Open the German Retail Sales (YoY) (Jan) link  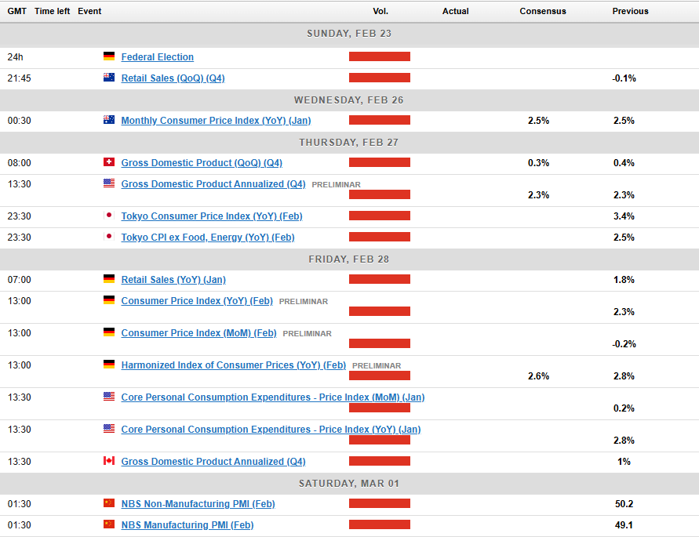pos(173,280)
